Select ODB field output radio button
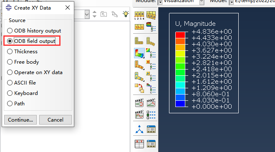Viewport: 275px width, 152px height. pos(10,41)
